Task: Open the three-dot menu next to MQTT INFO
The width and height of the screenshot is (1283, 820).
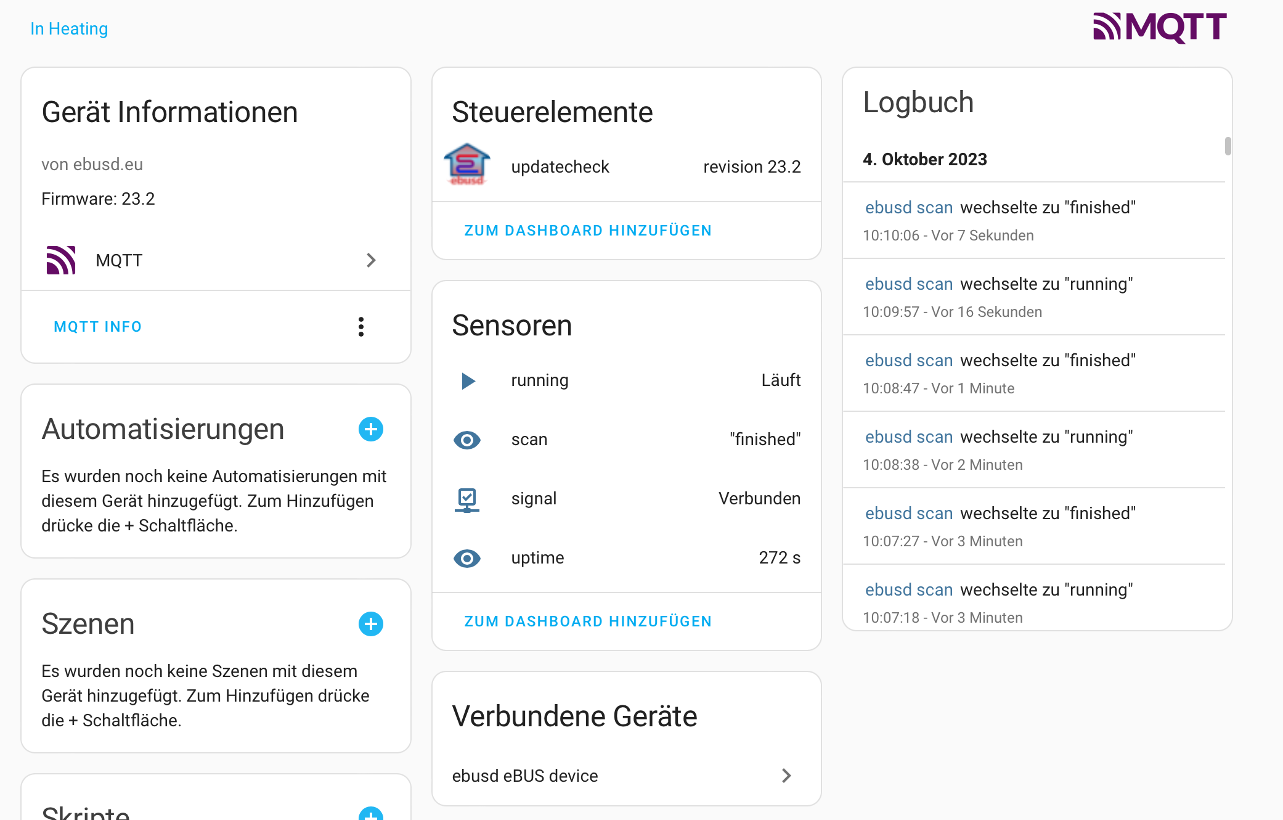Action: 361,327
